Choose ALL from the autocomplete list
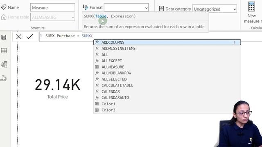262x147 pixels. (167, 55)
